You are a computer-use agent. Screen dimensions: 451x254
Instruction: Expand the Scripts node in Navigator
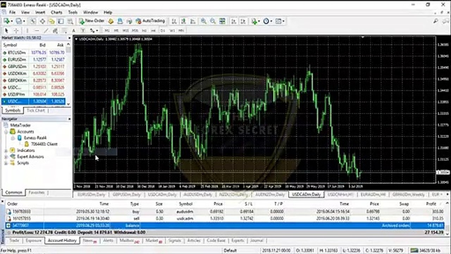[x=6, y=163]
